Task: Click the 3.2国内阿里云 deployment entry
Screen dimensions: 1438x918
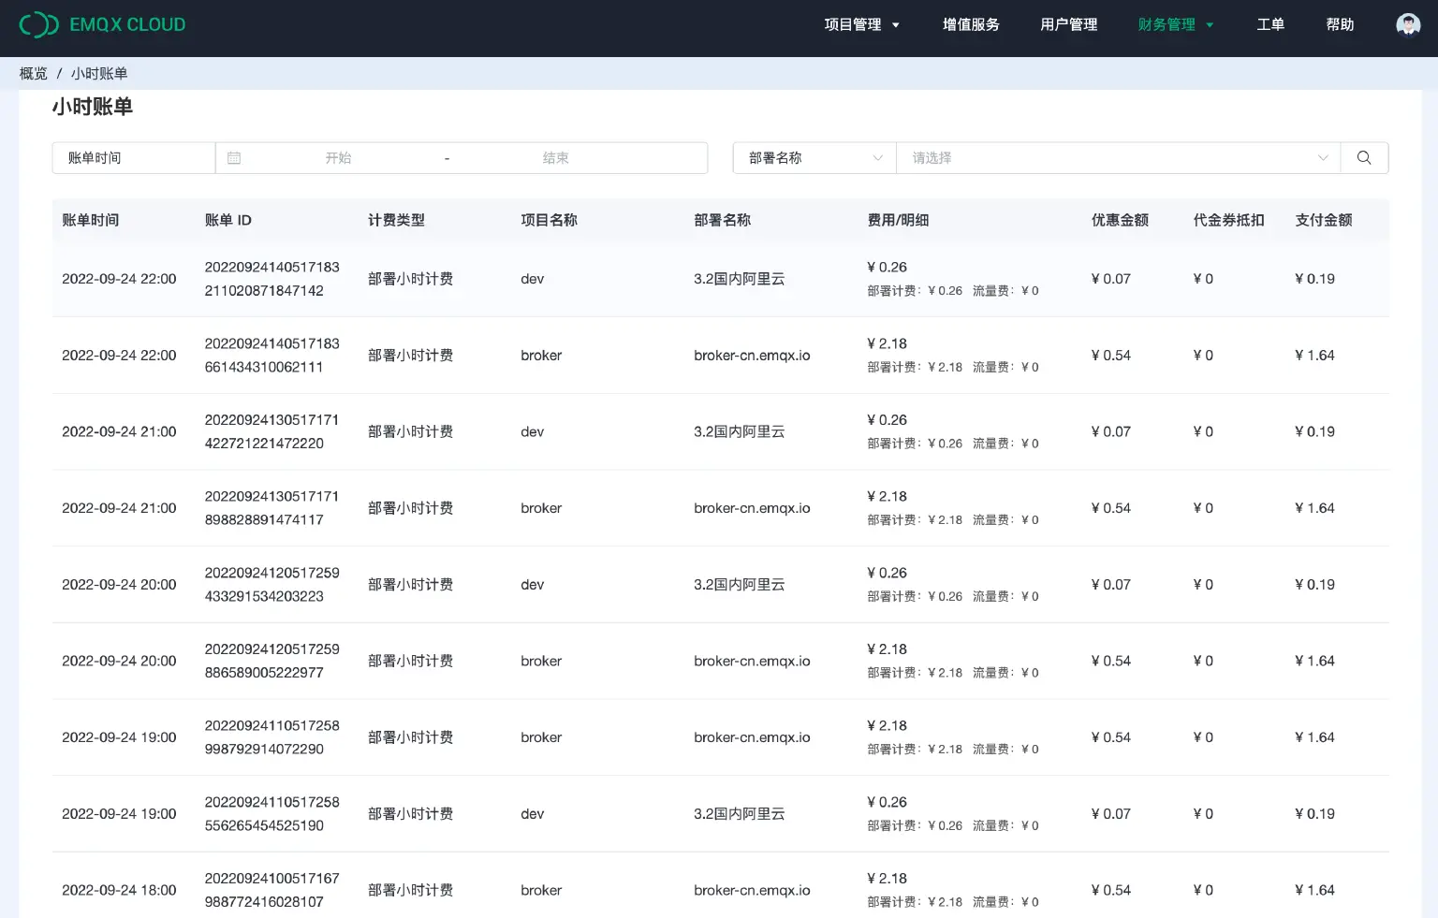Action: [739, 278]
